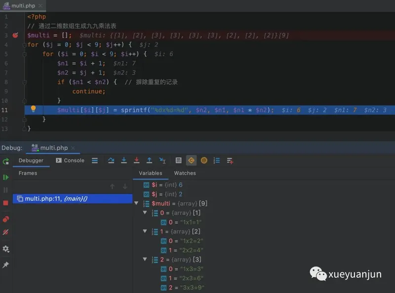Open Evaluate Expression calculator
The image size is (395, 293).
pyautogui.click(x=178, y=161)
